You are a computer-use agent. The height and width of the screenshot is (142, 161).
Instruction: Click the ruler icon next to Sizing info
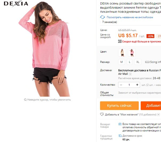147,62
